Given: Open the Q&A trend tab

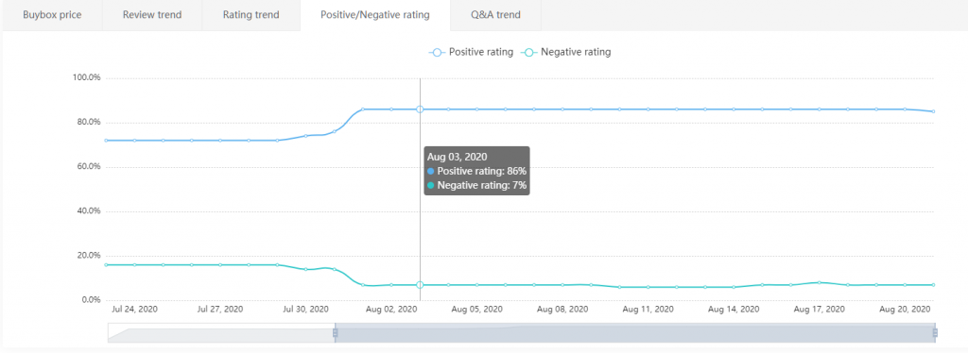Looking at the screenshot, I should (x=495, y=15).
